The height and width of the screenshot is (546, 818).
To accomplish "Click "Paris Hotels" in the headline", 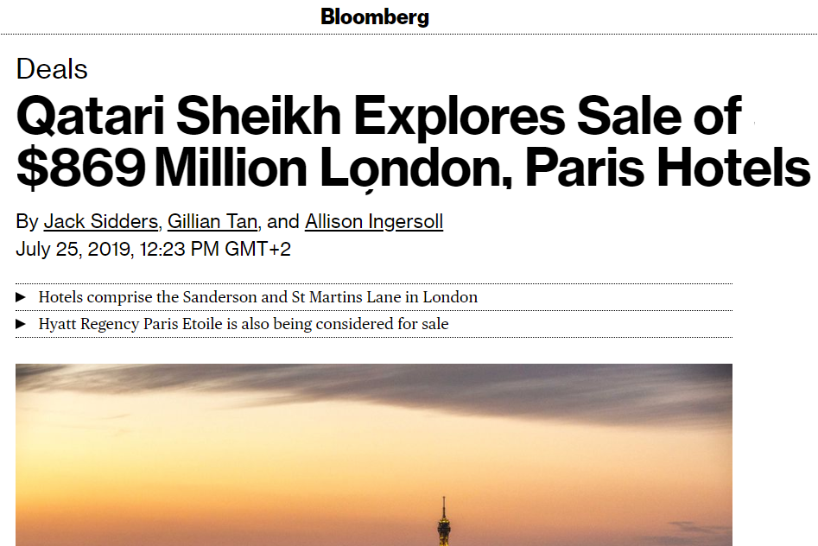I will 667,168.
